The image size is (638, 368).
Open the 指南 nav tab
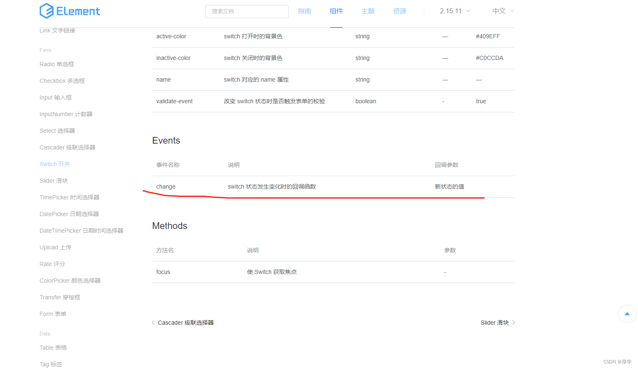[305, 11]
